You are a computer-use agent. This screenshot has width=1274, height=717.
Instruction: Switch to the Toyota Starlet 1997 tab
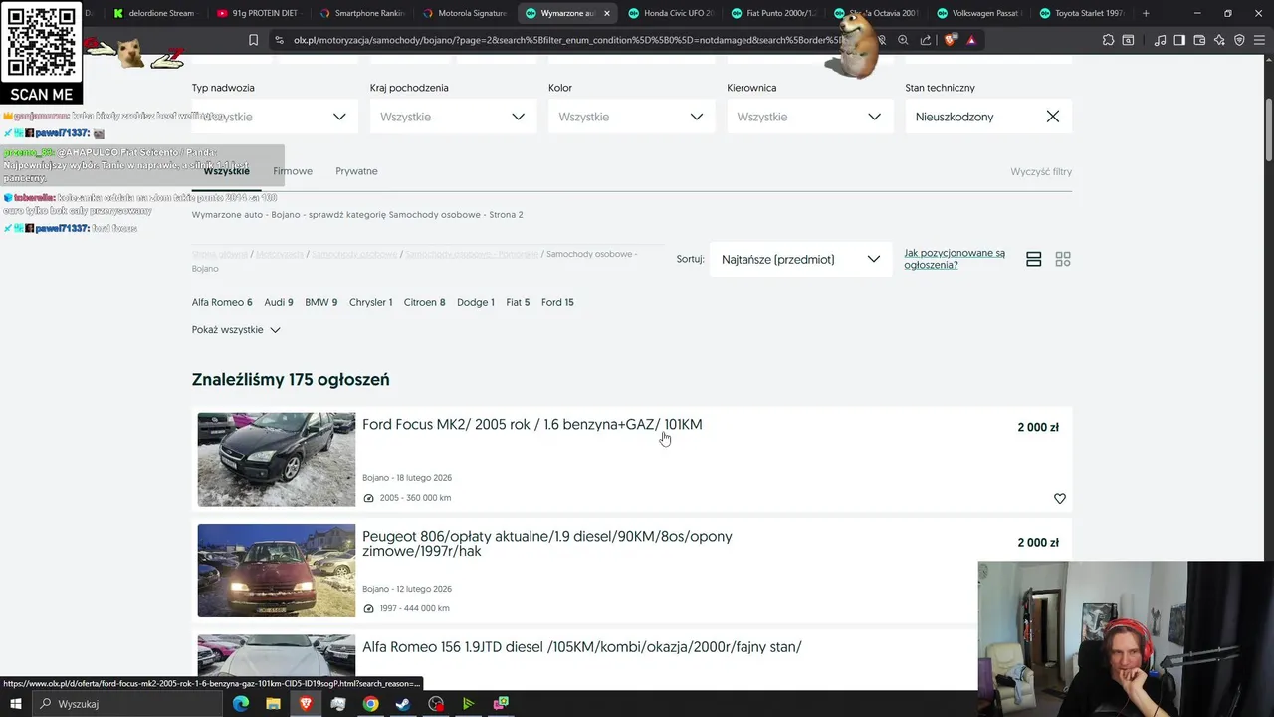tap(1081, 13)
